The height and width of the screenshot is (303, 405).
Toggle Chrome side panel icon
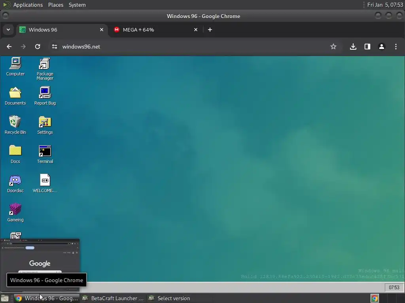367,47
